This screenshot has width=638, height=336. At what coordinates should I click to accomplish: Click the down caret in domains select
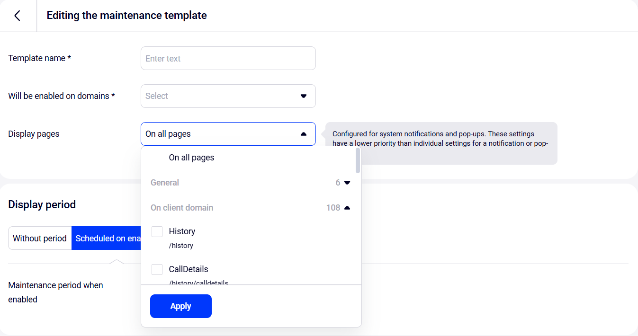[304, 96]
